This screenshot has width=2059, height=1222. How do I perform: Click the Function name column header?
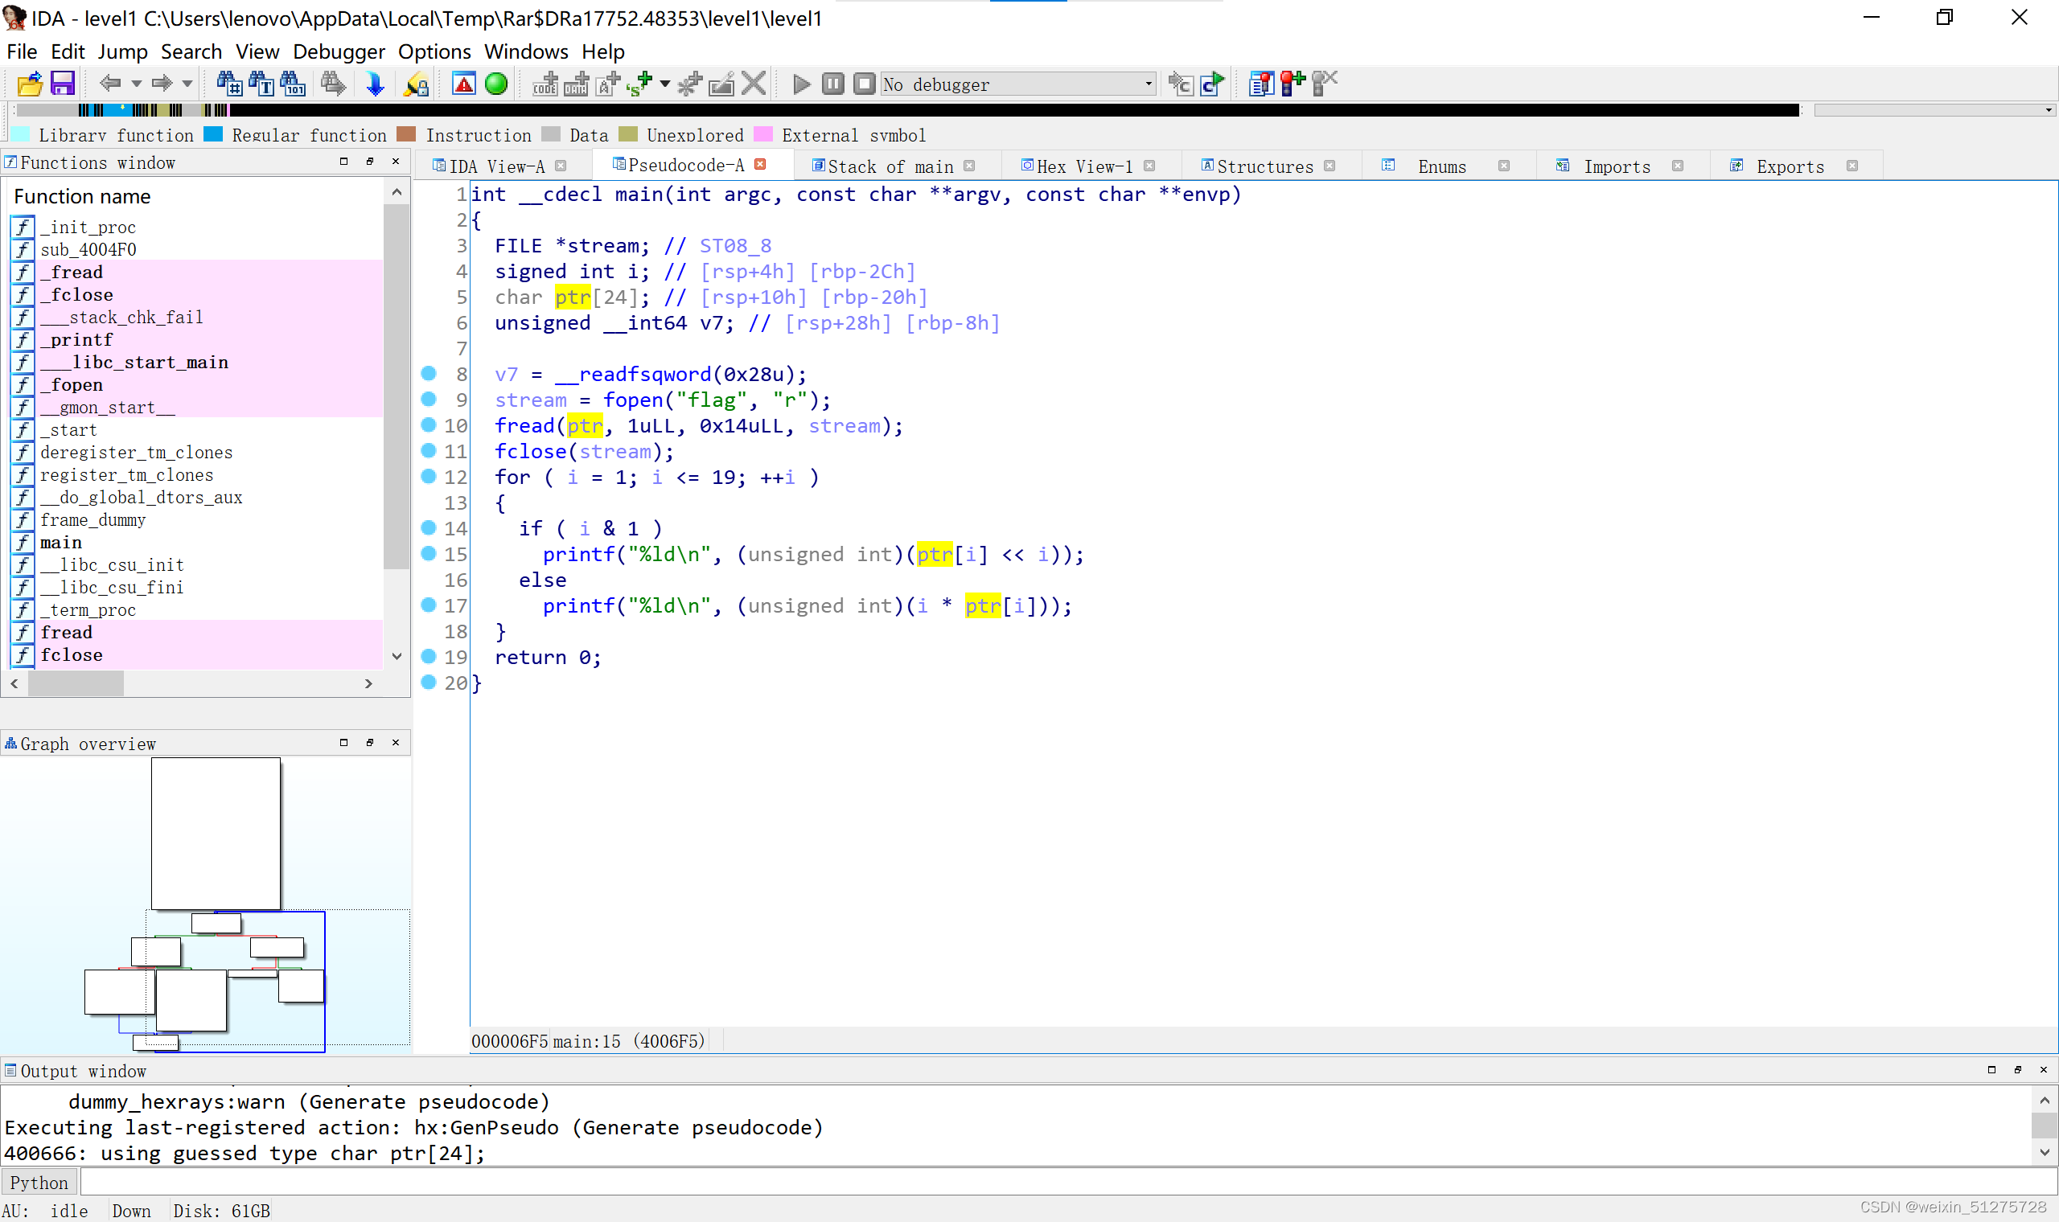coord(82,196)
